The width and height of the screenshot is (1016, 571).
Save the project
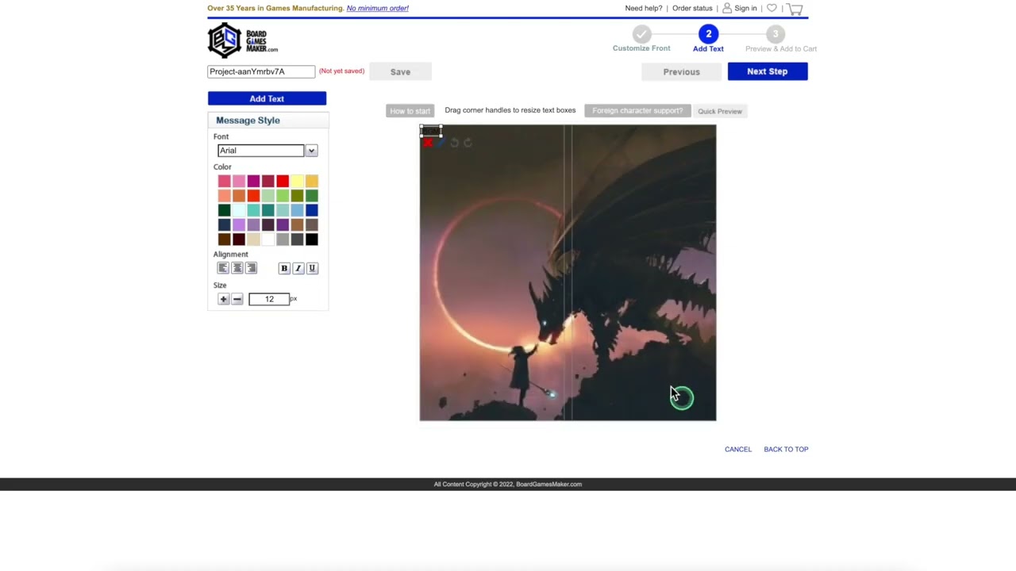pyautogui.click(x=400, y=72)
